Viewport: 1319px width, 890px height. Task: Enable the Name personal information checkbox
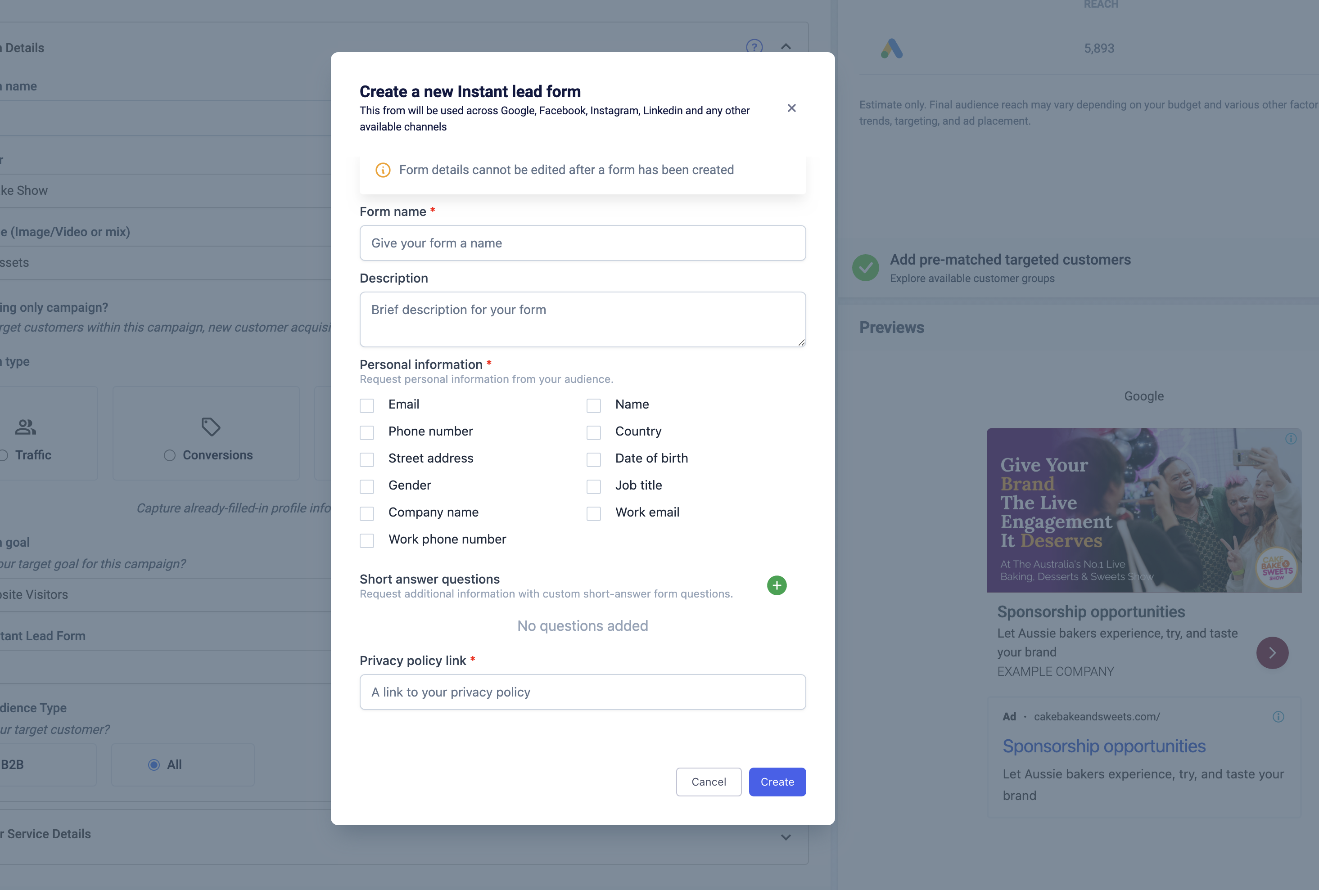point(593,404)
